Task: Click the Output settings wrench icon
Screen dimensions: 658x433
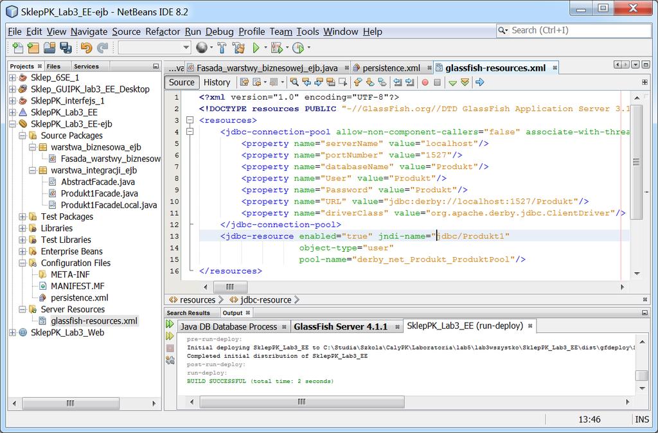Action: [170, 360]
